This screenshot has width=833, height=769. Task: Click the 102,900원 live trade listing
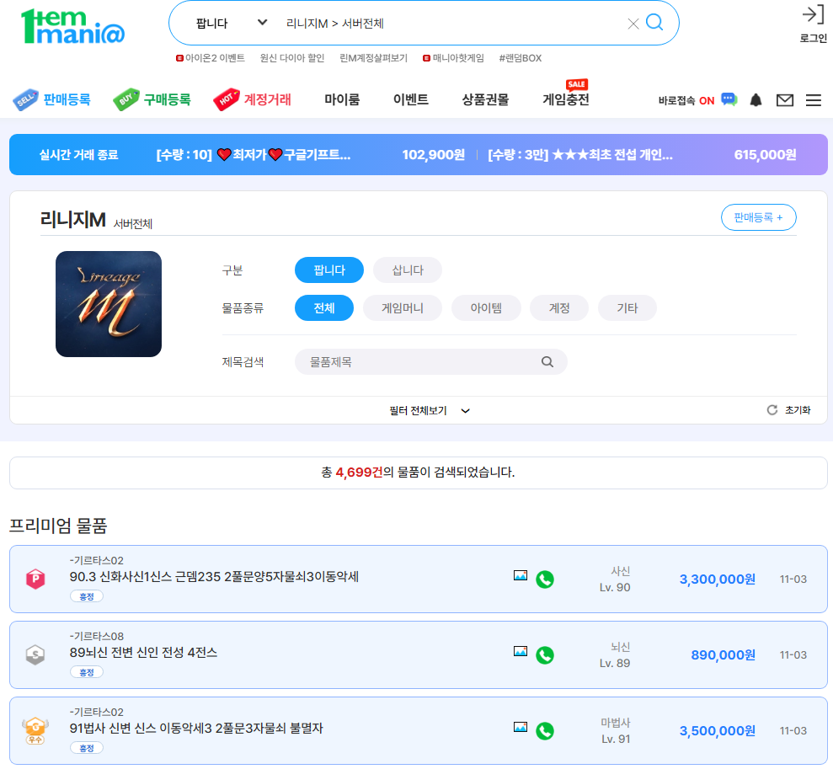(x=311, y=154)
